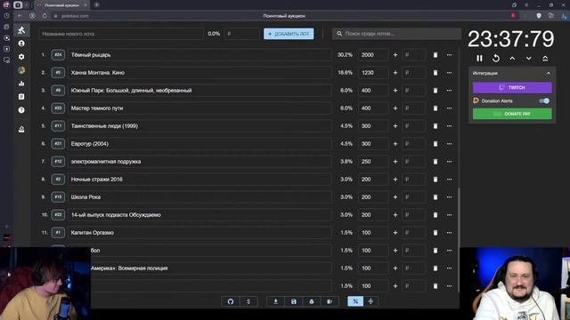
Task: Click the #24 badge of Тёмный рыцарь
Action: (x=58, y=55)
